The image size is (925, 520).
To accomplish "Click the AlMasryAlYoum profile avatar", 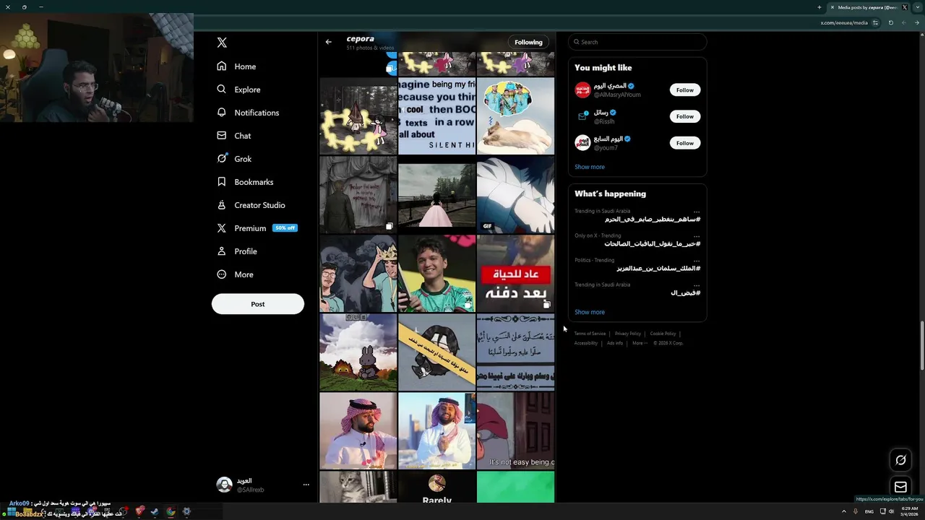I will [x=582, y=90].
